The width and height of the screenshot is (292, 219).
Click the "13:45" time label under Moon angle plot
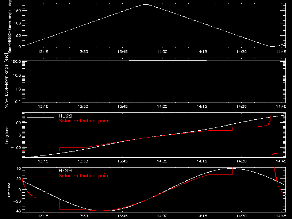123,107
